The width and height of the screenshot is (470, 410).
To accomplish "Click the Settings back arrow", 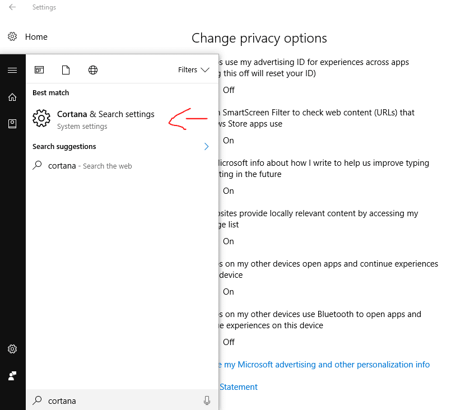I will pos(12,7).
